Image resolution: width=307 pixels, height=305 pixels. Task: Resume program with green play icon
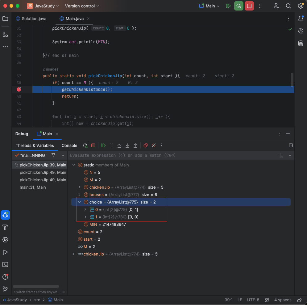tap(103, 145)
